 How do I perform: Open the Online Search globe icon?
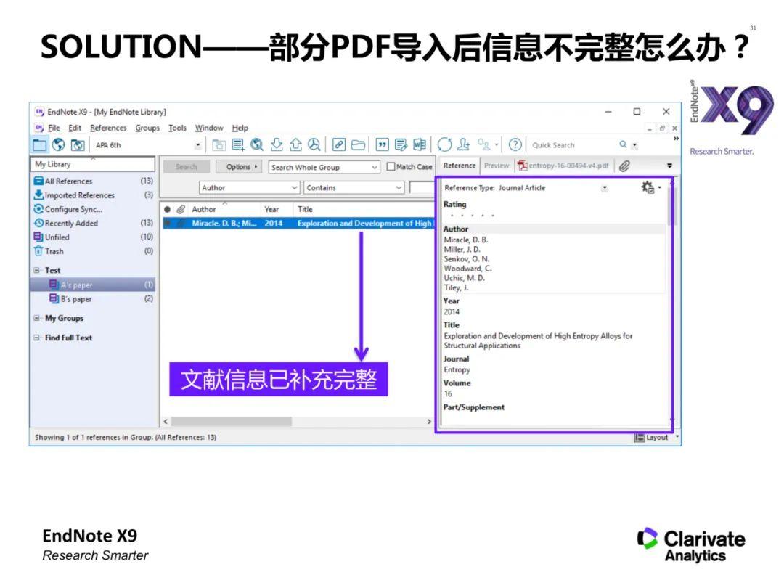point(60,144)
